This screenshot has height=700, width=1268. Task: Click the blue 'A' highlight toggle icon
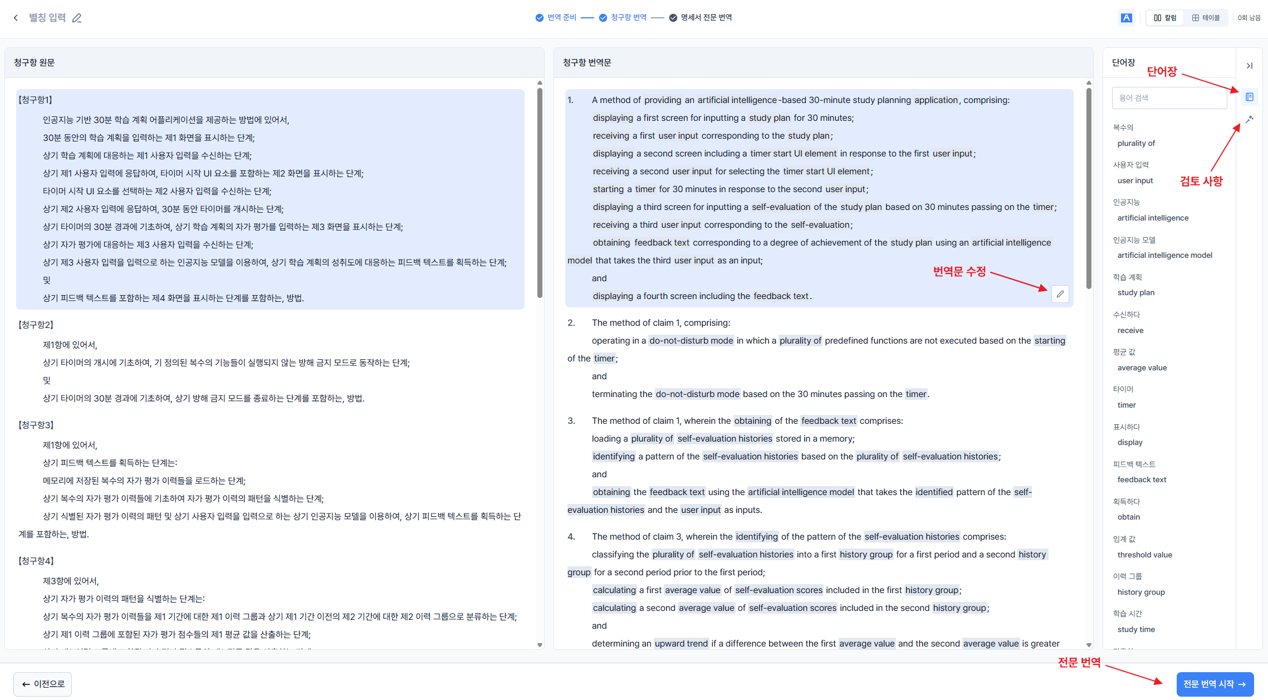(1126, 18)
